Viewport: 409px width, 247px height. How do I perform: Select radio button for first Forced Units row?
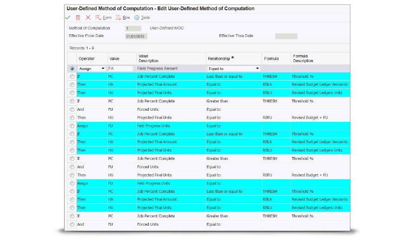tap(72, 109)
